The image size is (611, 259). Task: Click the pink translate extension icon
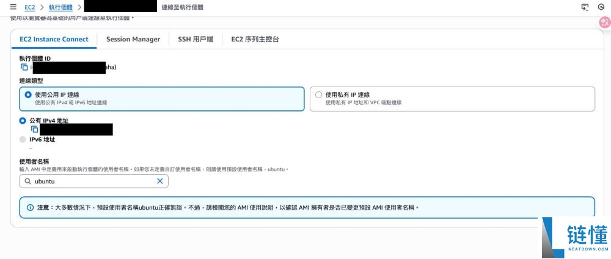604,23
